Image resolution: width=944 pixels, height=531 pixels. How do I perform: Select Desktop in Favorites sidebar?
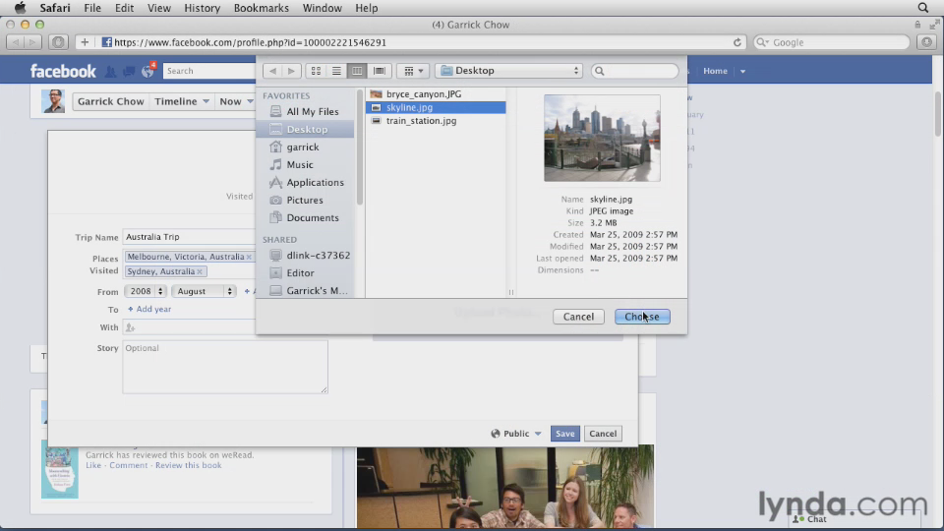point(305,129)
